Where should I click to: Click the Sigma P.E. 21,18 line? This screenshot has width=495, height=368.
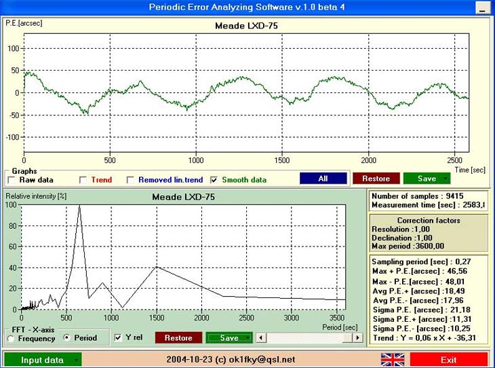422,310
